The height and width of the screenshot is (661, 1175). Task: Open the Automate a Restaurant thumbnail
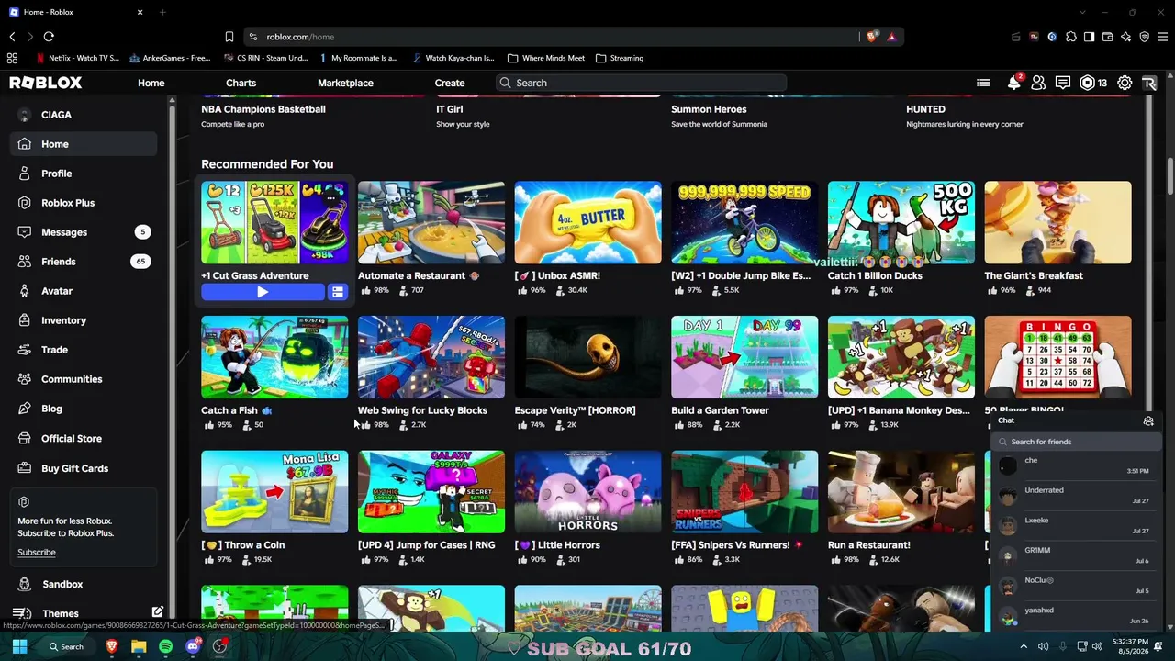(x=431, y=222)
